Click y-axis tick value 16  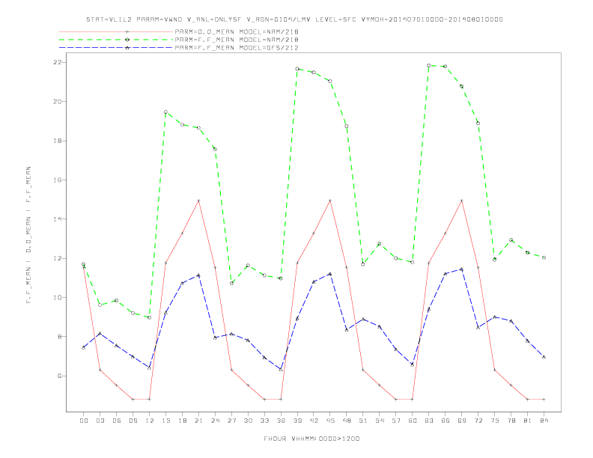[57, 180]
